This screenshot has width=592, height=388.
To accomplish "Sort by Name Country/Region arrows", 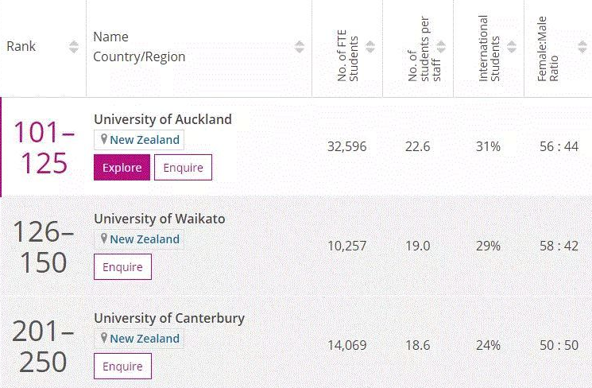I will (x=300, y=47).
